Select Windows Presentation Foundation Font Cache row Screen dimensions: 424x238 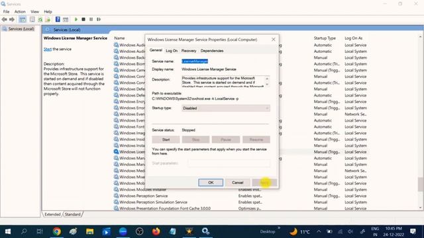coord(240,208)
